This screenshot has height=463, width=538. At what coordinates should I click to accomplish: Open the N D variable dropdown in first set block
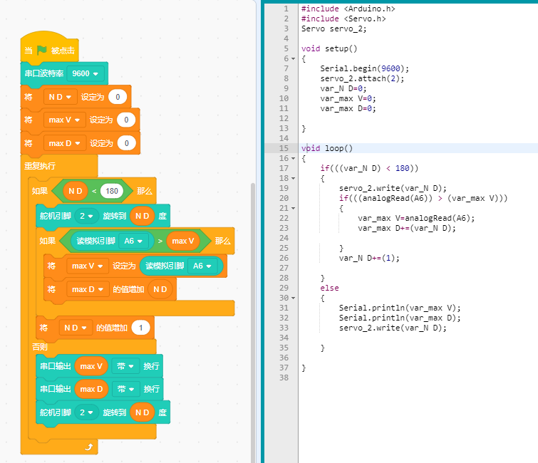(x=60, y=97)
